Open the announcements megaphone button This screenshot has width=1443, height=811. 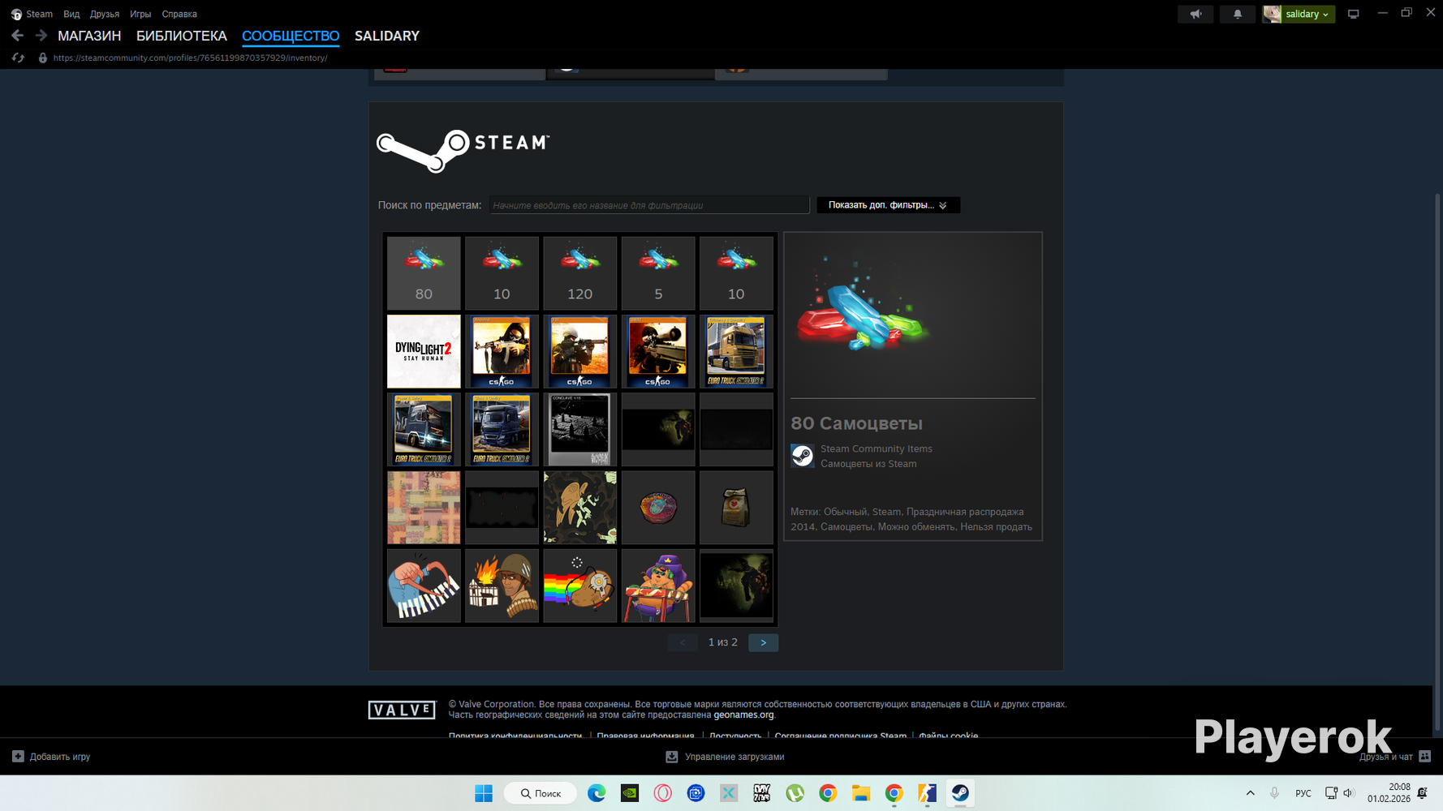pyautogui.click(x=1195, y=14)
